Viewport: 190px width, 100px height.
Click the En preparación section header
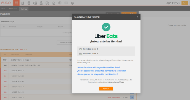14,50
